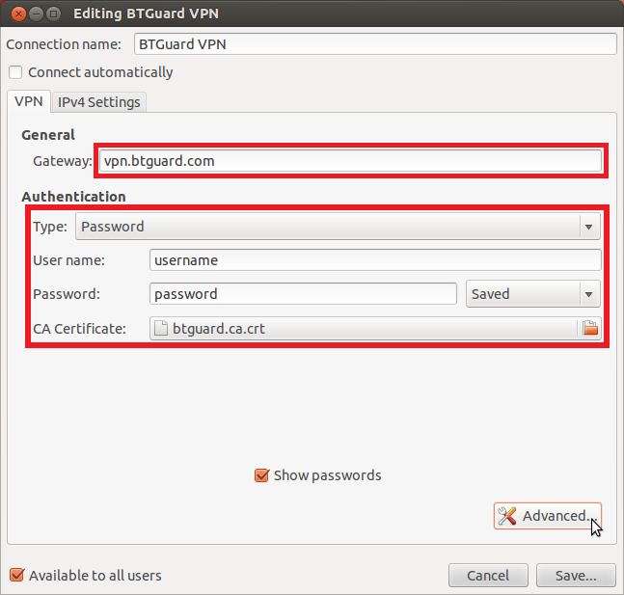Click the Save... button
The height and width of the screenshot is (595, 624).
point(576,576)
